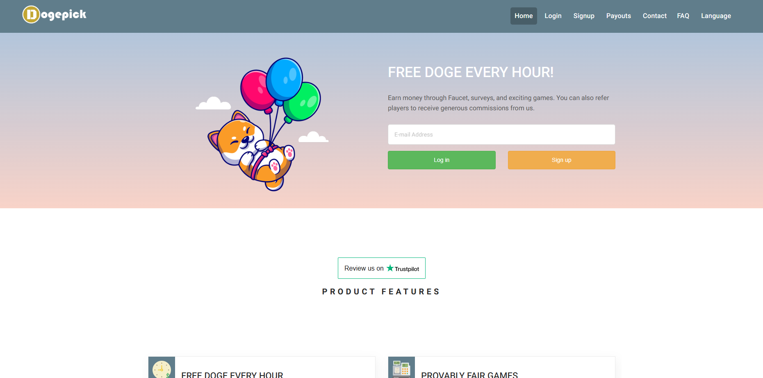View the Payouts page
This screenshot has height=378, width=763.
(619, 16)
